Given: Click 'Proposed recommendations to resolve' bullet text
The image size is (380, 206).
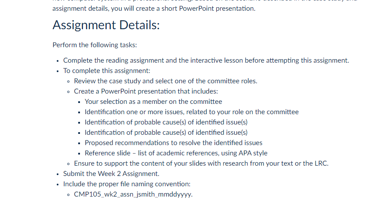Looking at the screenshot, I should click(x=174, y=143).
